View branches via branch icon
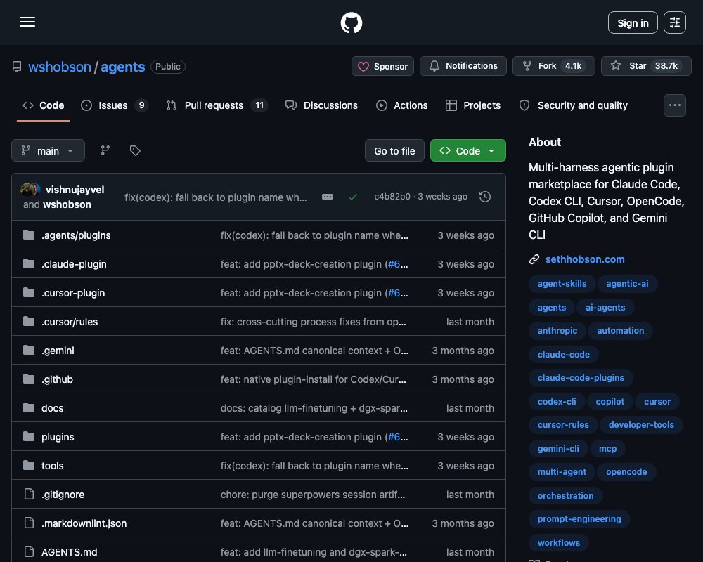This screenshot has height=562, width=703. pos(105,150)
